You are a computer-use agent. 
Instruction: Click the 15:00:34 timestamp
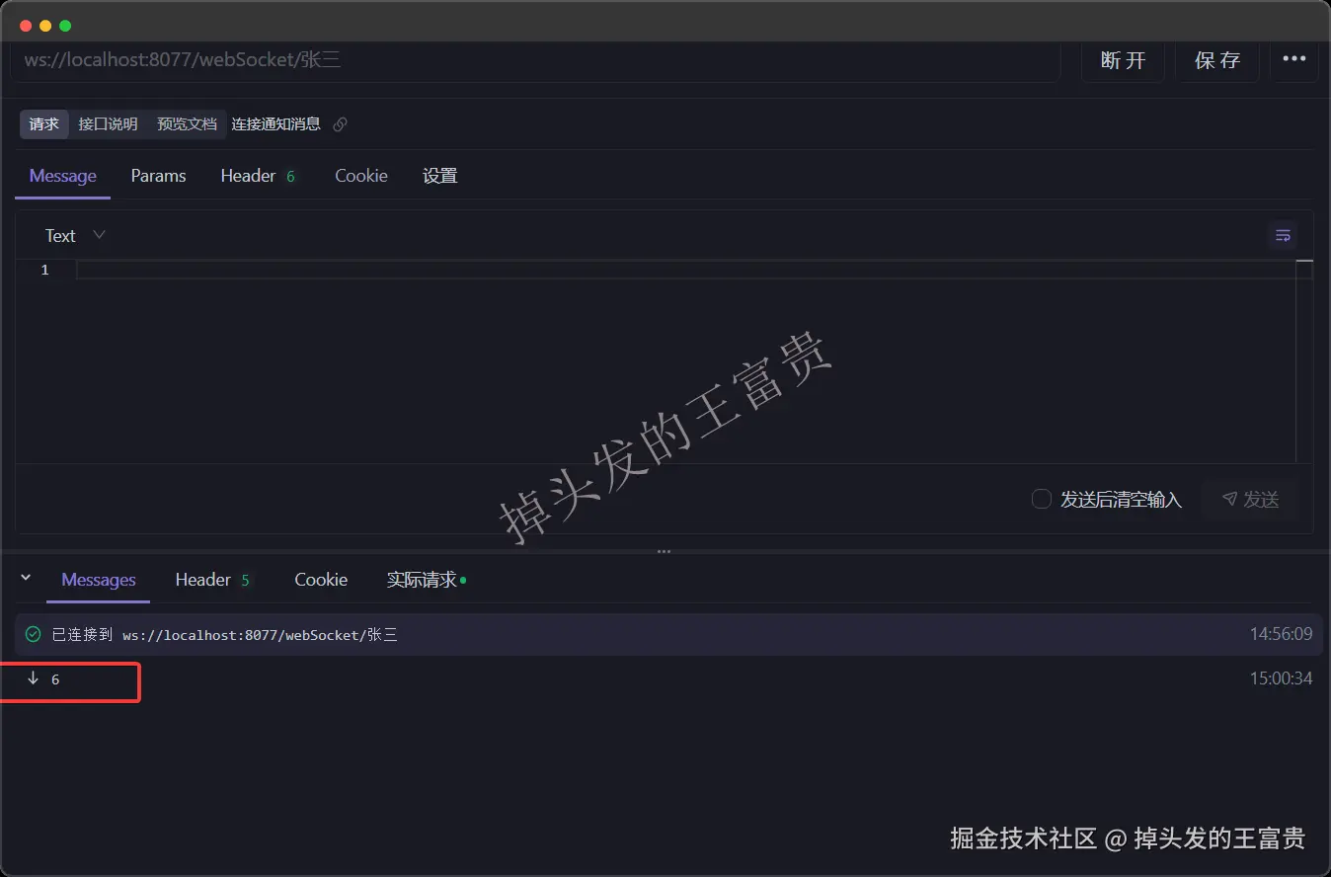[x=1281, y=678]
